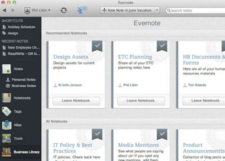Screen dimensions: 225x161
Task: Click New Note in June Vacation
Action: click(x=127, y=10)
